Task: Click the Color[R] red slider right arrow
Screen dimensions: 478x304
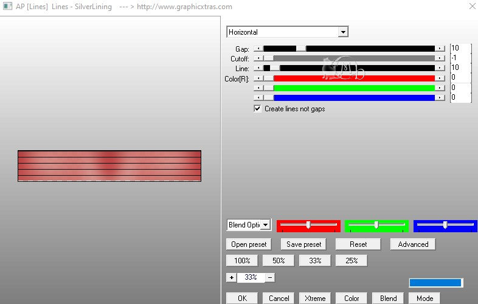Action: coord(440,78)
